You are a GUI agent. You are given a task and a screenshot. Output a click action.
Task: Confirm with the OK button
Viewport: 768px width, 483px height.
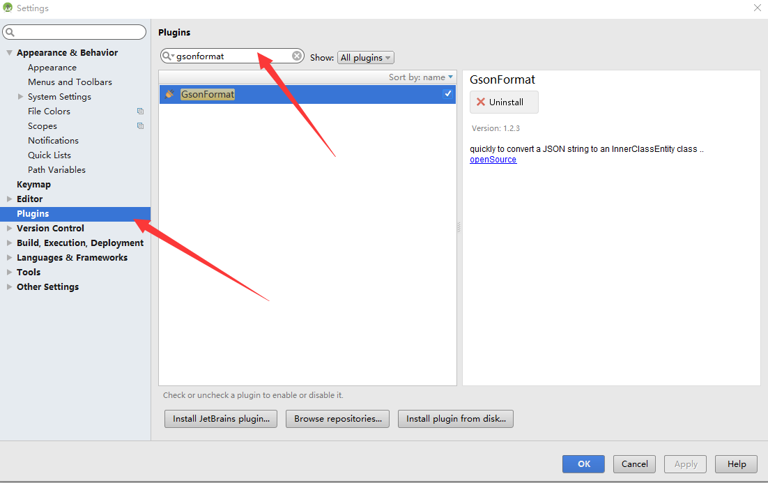(x=583, y=464)
